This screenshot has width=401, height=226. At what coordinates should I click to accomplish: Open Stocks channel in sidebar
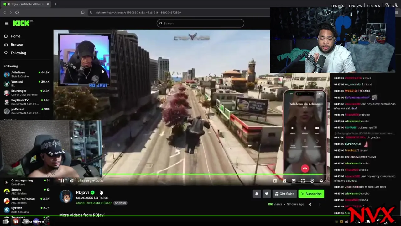pos(27,191)
